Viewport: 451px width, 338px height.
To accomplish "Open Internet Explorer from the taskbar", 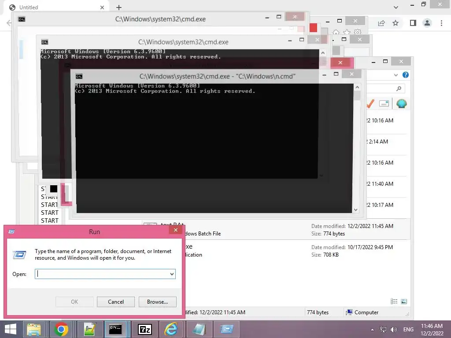I will click(171, 329).
